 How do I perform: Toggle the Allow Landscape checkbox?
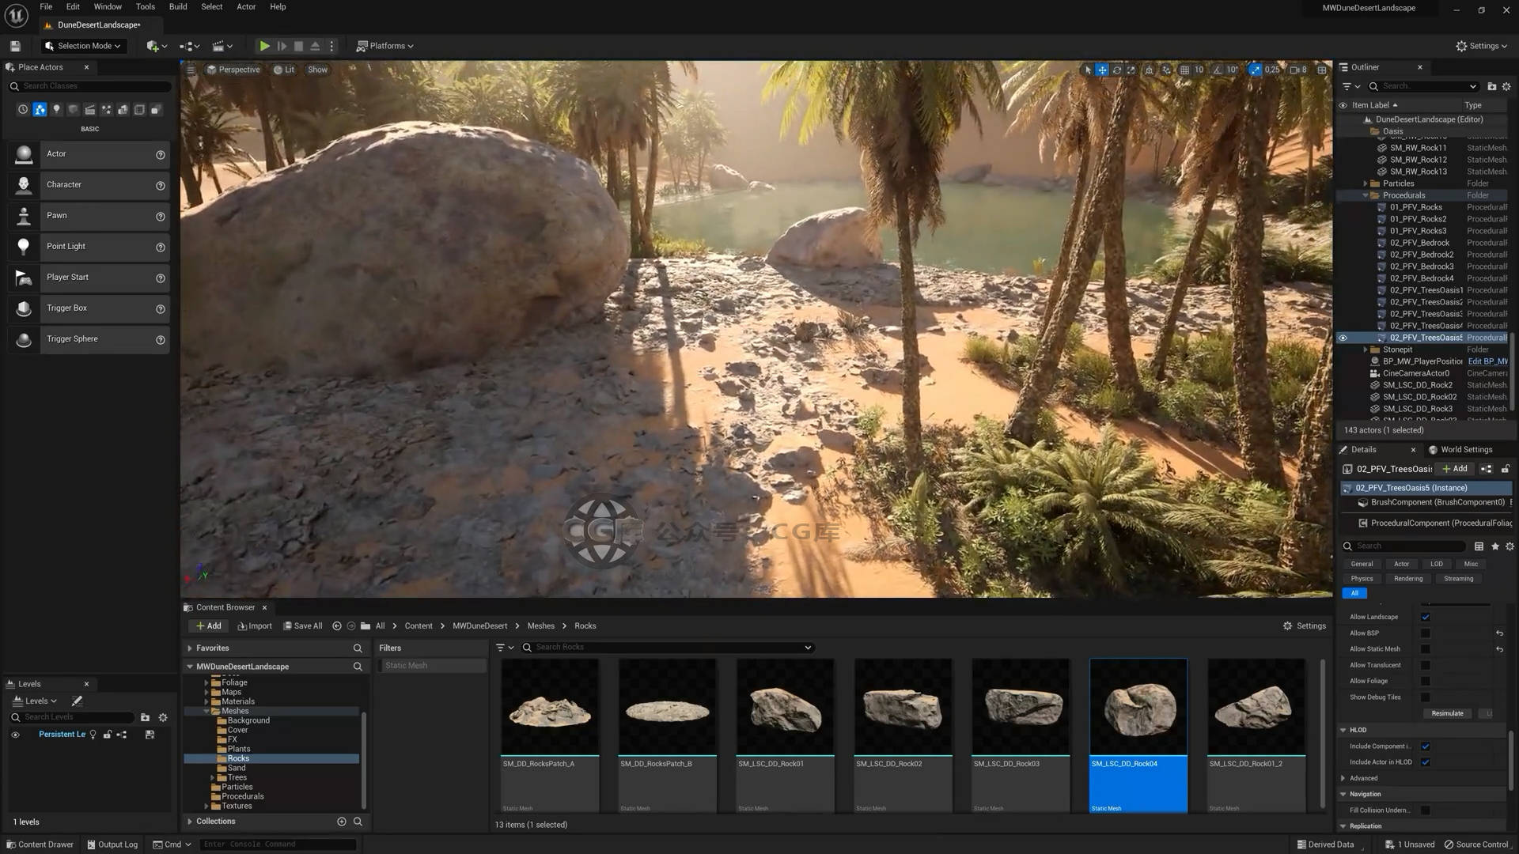[1425, 617]
